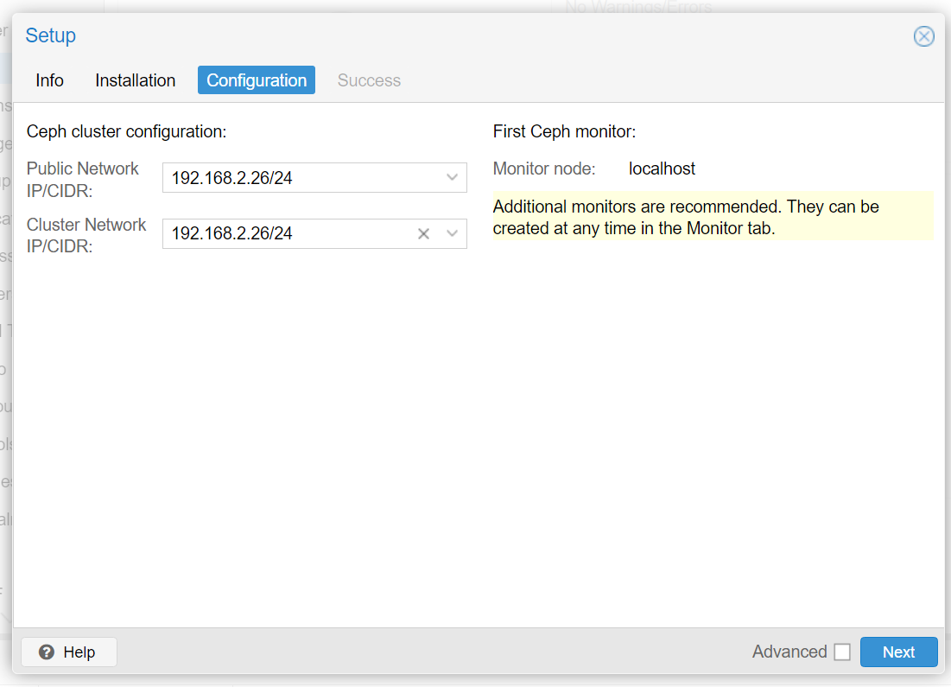Screen dimensions: 951x687
Task: Close the Setup wizard dialog
Action: (924, 36)
